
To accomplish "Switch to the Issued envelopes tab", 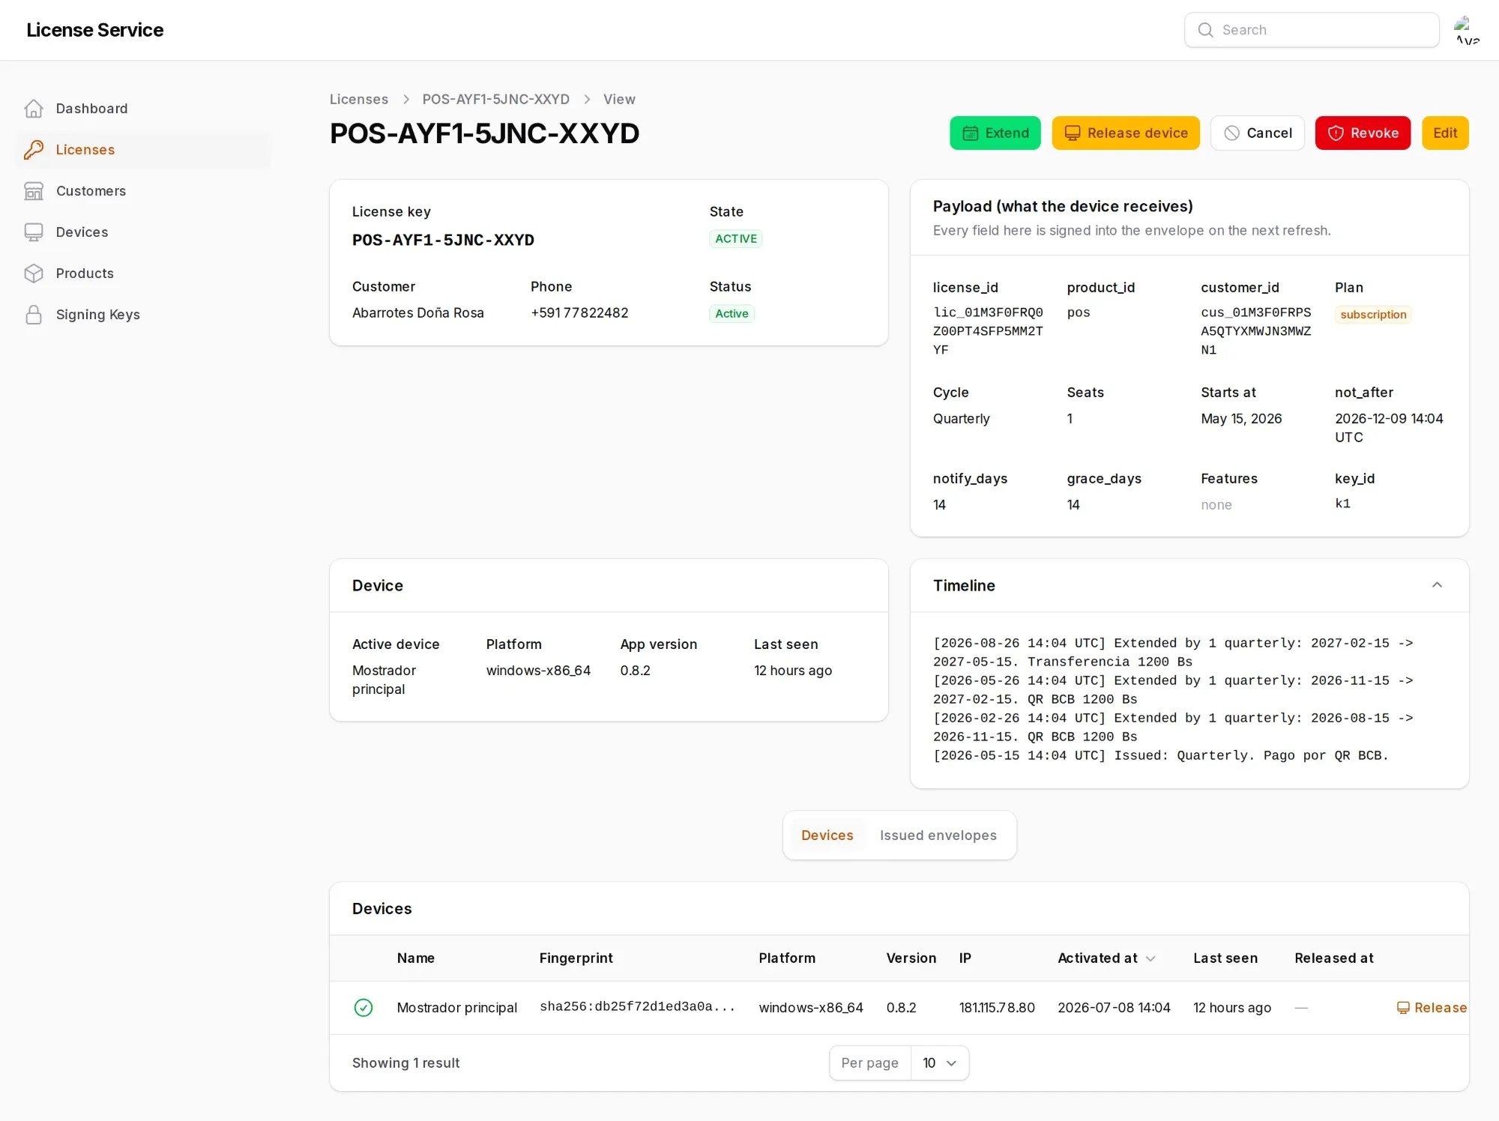I will point(938,836).
